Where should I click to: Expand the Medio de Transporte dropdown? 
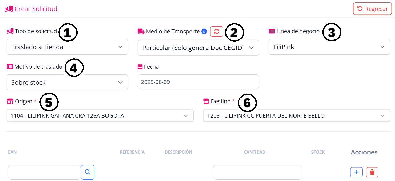[198, 48]
